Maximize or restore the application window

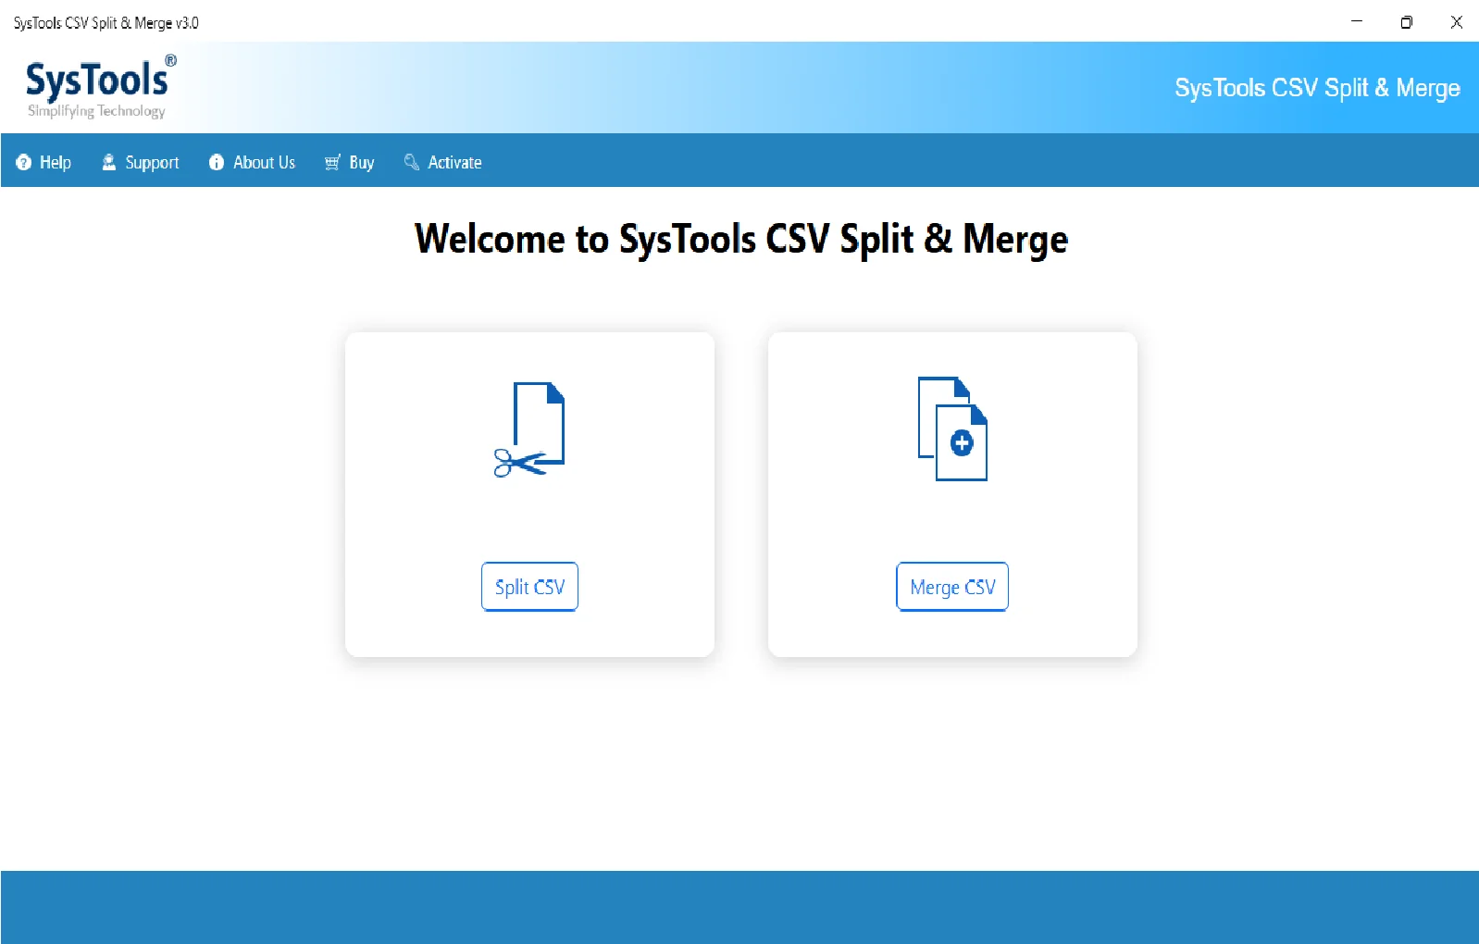(1406, 22)
